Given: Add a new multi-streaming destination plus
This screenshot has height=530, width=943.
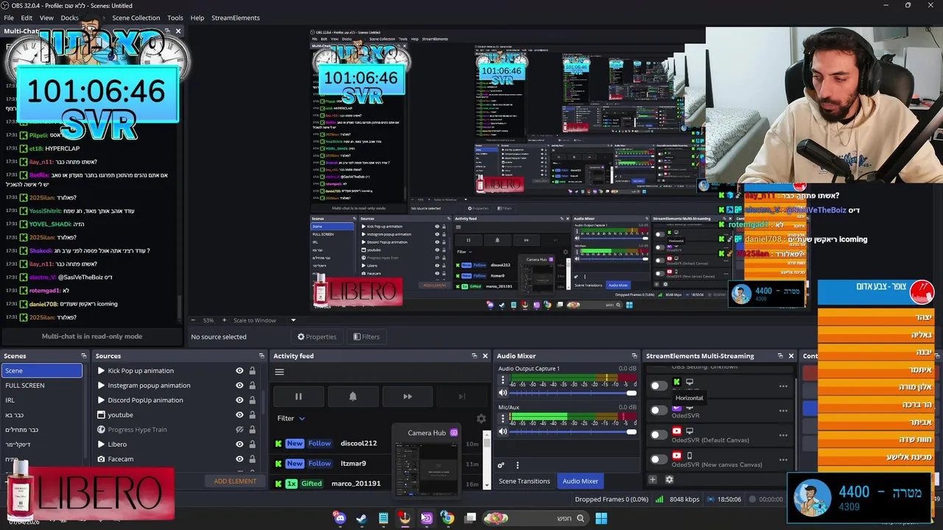Looking at the screenshot, I should point(652,480).
